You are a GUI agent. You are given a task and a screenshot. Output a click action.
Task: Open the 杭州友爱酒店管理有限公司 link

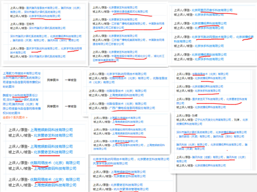tap(131, 189)
